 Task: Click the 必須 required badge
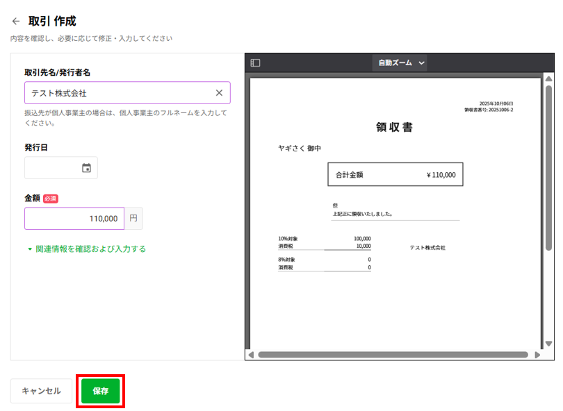(x=51, y=199)
